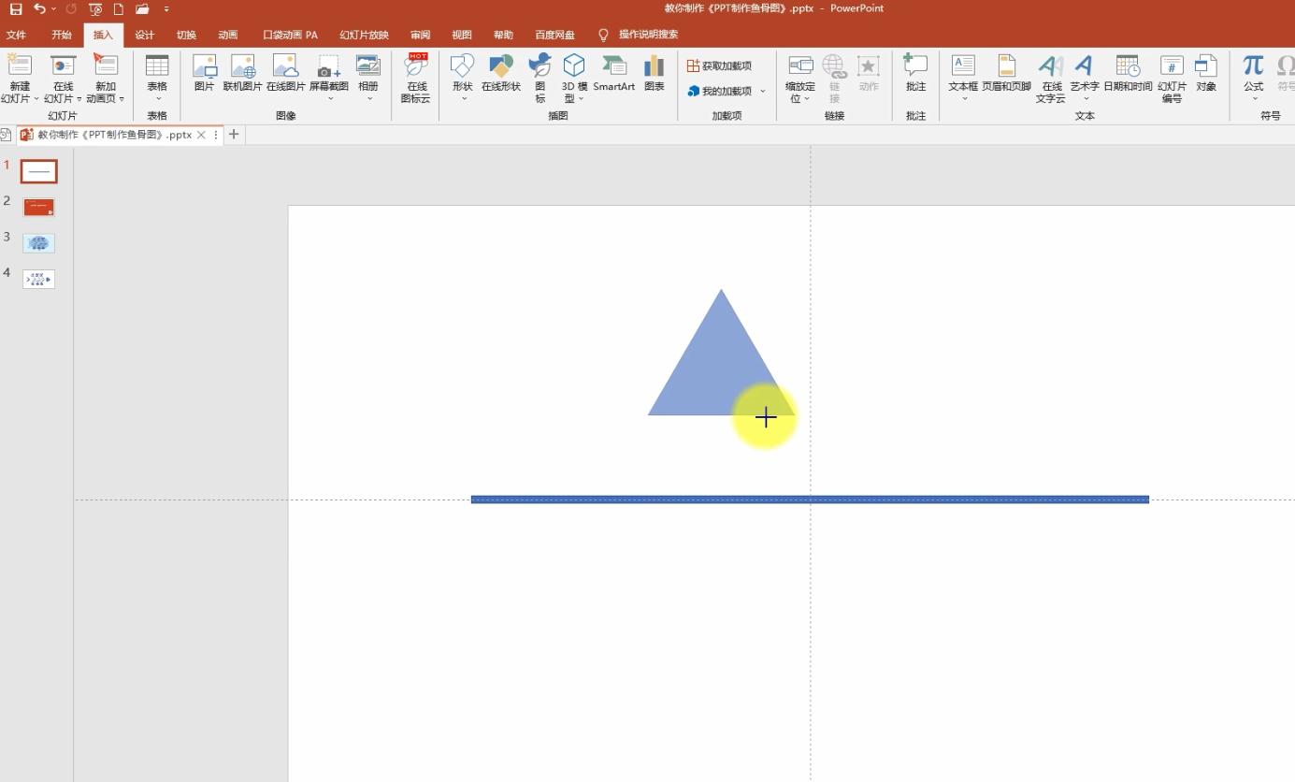Switch to the 设计 Design tab
The image size is (1295, 782).
144,36
